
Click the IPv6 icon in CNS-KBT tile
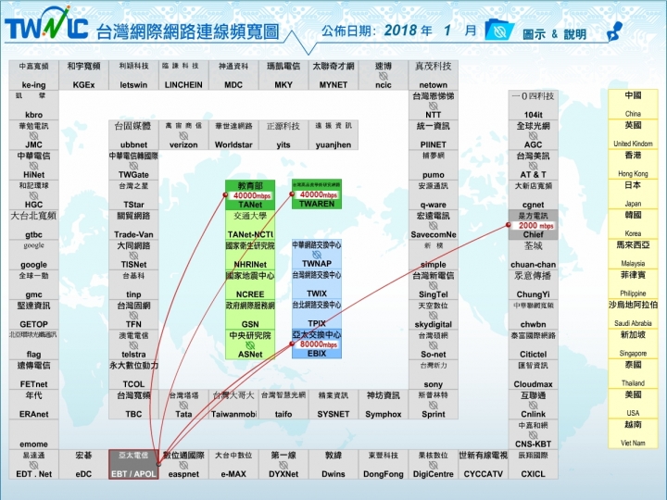(533, 434)
